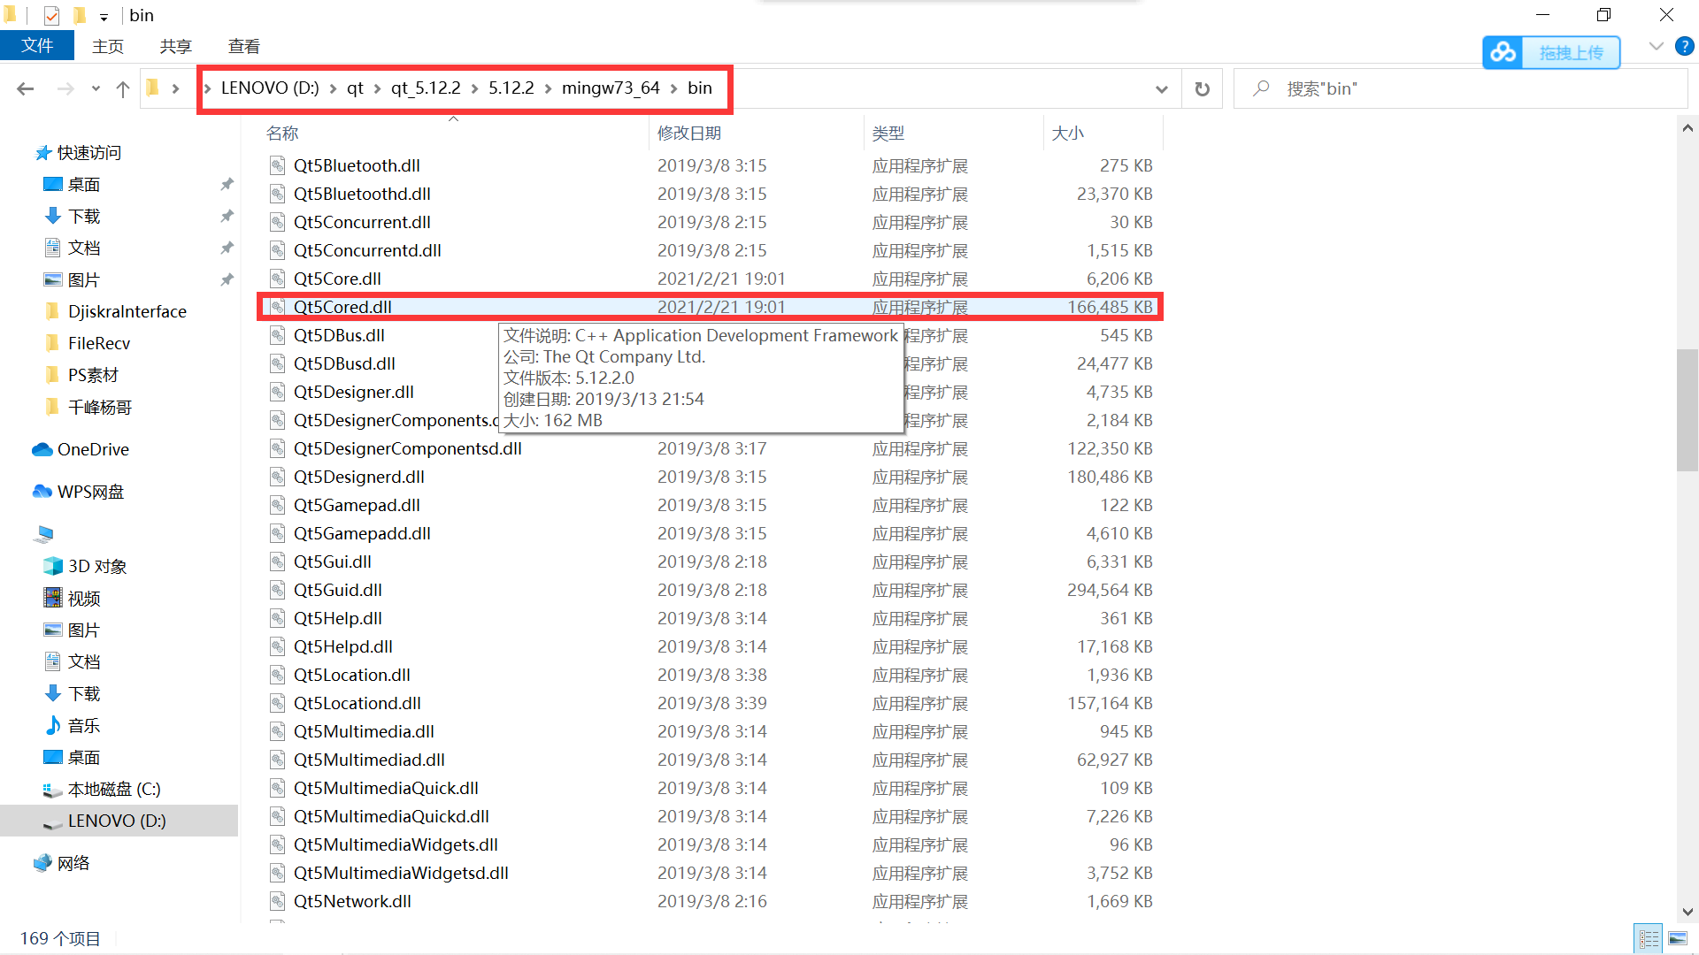Open the address bar history dropdown
1699x955 pixels.
click(x=1162, y=88)
